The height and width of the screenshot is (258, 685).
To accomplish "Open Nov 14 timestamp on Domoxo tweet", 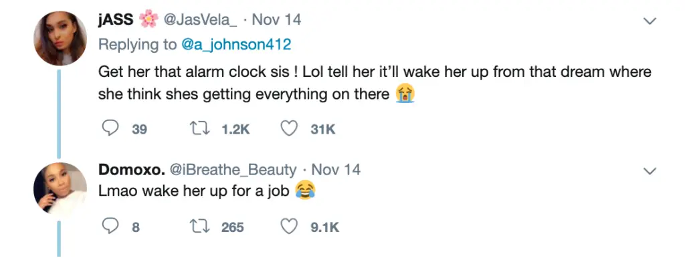I will click(336, 169).
